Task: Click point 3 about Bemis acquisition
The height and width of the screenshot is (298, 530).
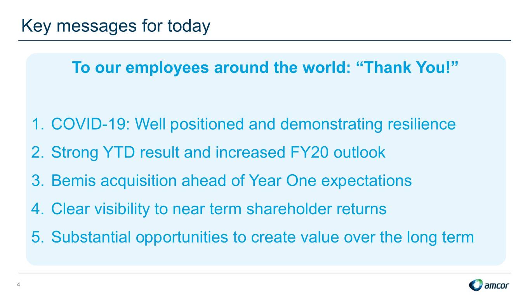Action: click(x=221, y=180)
